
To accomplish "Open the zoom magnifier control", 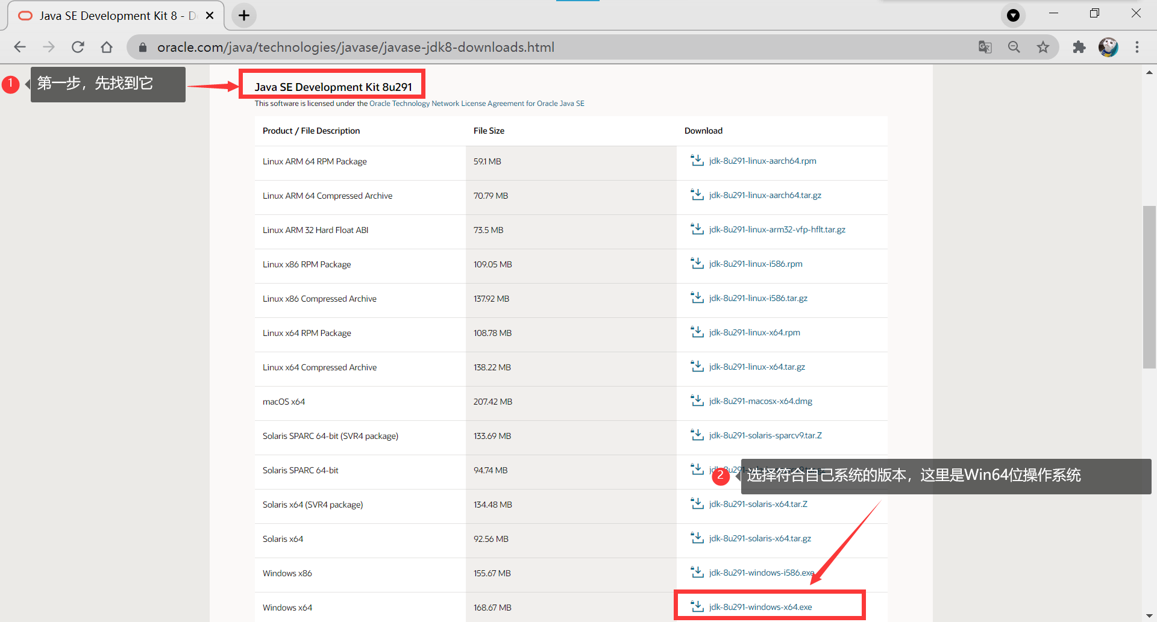I will 1014,47.
